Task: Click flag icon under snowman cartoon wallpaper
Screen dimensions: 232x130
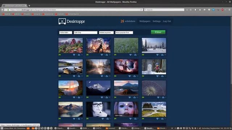Action: point(143,76)
